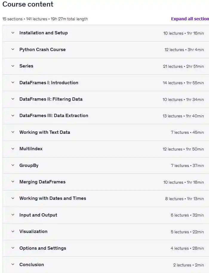Click Expand all sections link
This screenshot has height=273, width=209.
click(190, 19)
